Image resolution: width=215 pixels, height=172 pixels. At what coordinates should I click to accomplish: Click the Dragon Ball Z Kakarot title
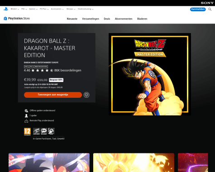pos(50,48)
